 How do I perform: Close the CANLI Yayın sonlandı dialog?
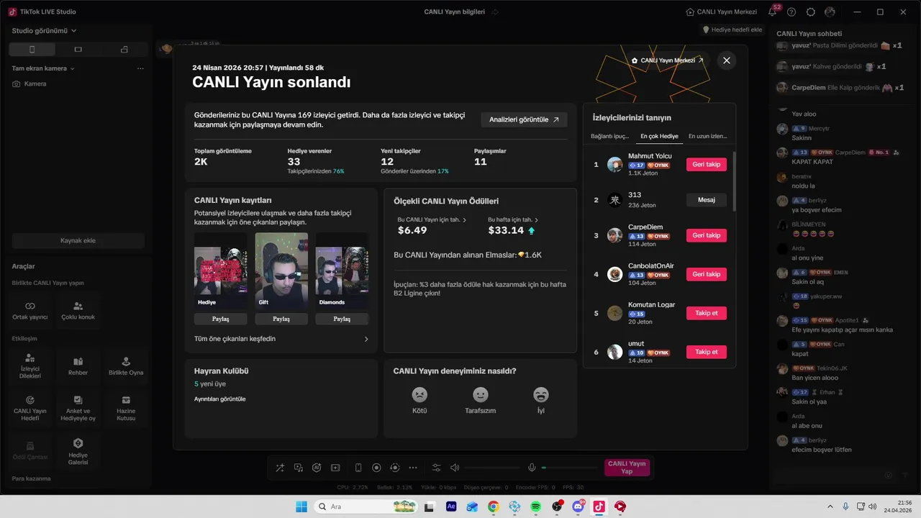(727, 60)
